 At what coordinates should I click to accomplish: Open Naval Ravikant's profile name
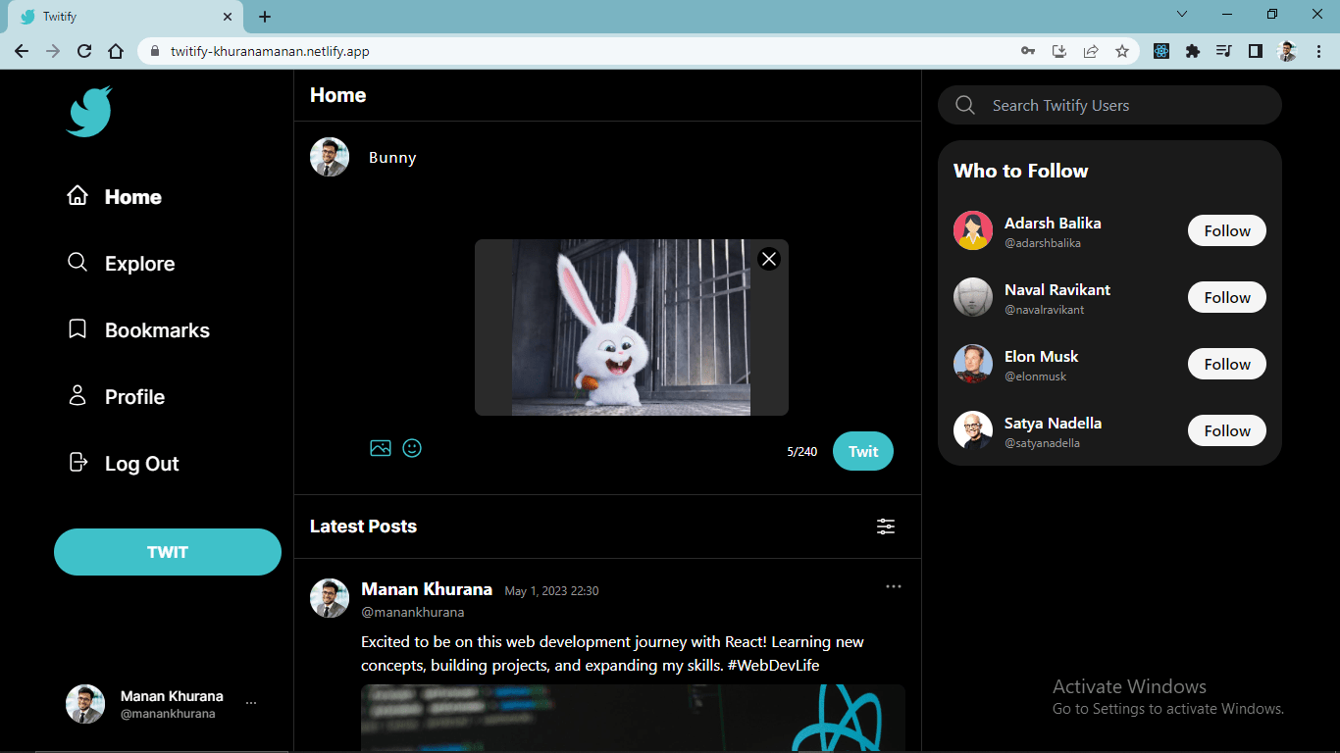1057,290
